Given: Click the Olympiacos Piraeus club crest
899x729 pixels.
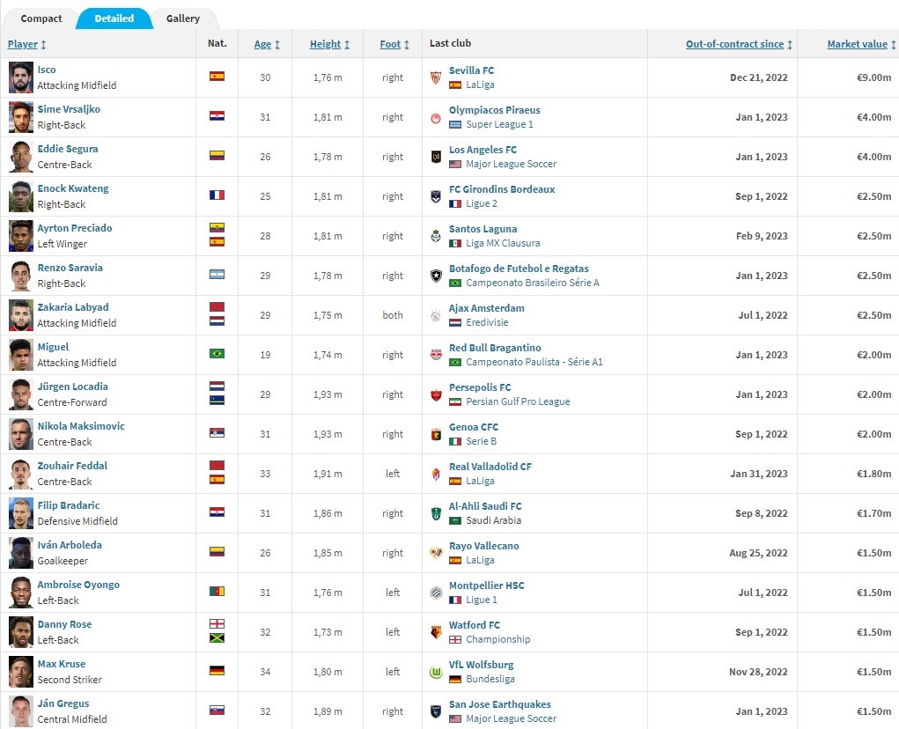Looking at the screenshot, I should coord(435,117).
